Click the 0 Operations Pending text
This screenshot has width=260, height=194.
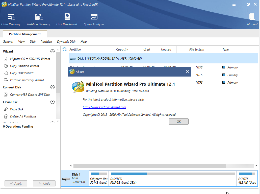[18, 127]
